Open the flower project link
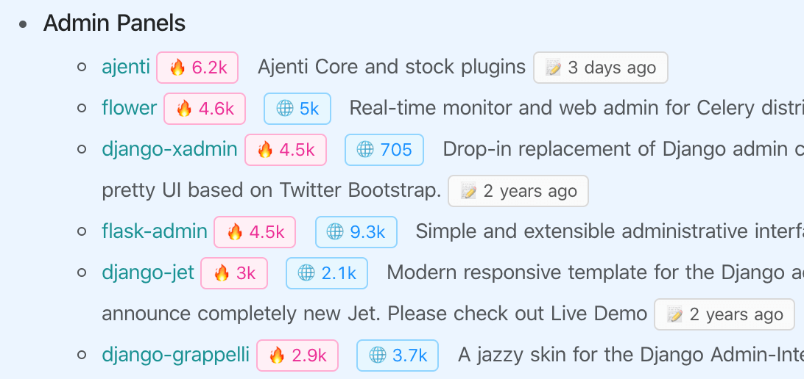Viewport: 804px width, 379px height. tap(130, 108)
